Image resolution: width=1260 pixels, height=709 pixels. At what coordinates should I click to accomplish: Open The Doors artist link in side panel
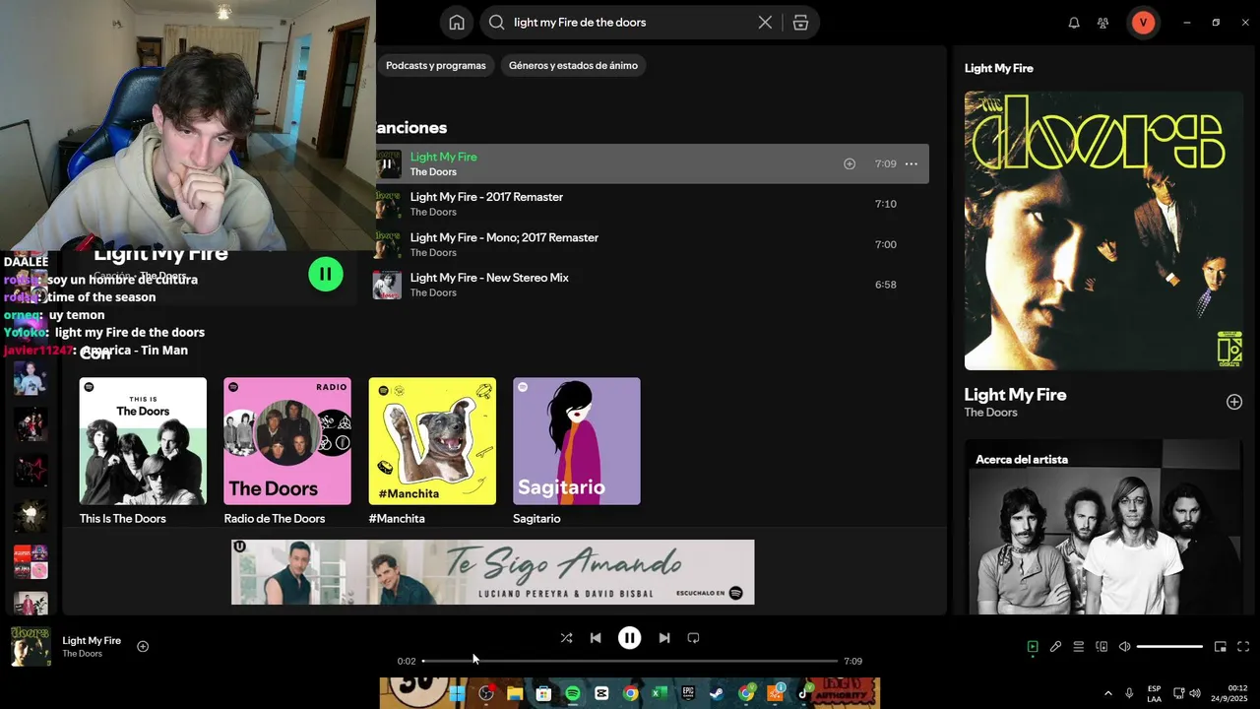pos(990,413)
